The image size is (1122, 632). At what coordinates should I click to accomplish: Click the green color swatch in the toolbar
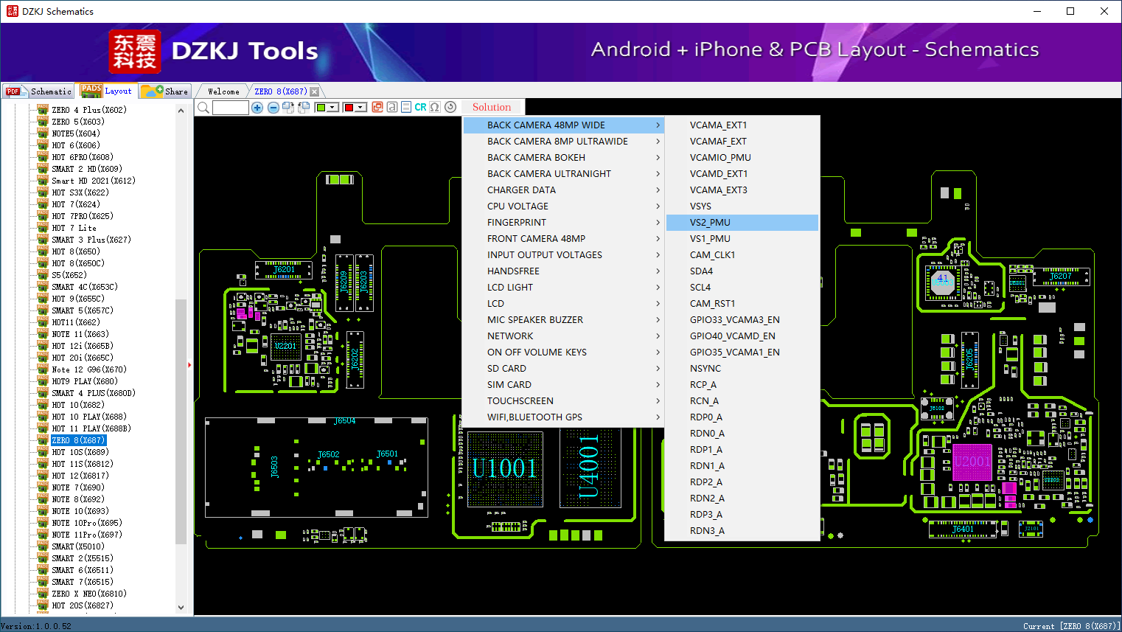(x=321, y=108)
